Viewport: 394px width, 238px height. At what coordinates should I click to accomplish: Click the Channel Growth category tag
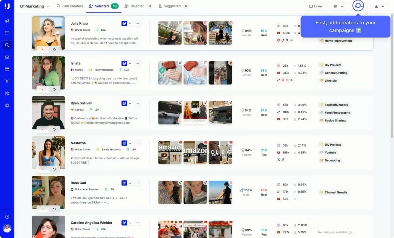333,193
